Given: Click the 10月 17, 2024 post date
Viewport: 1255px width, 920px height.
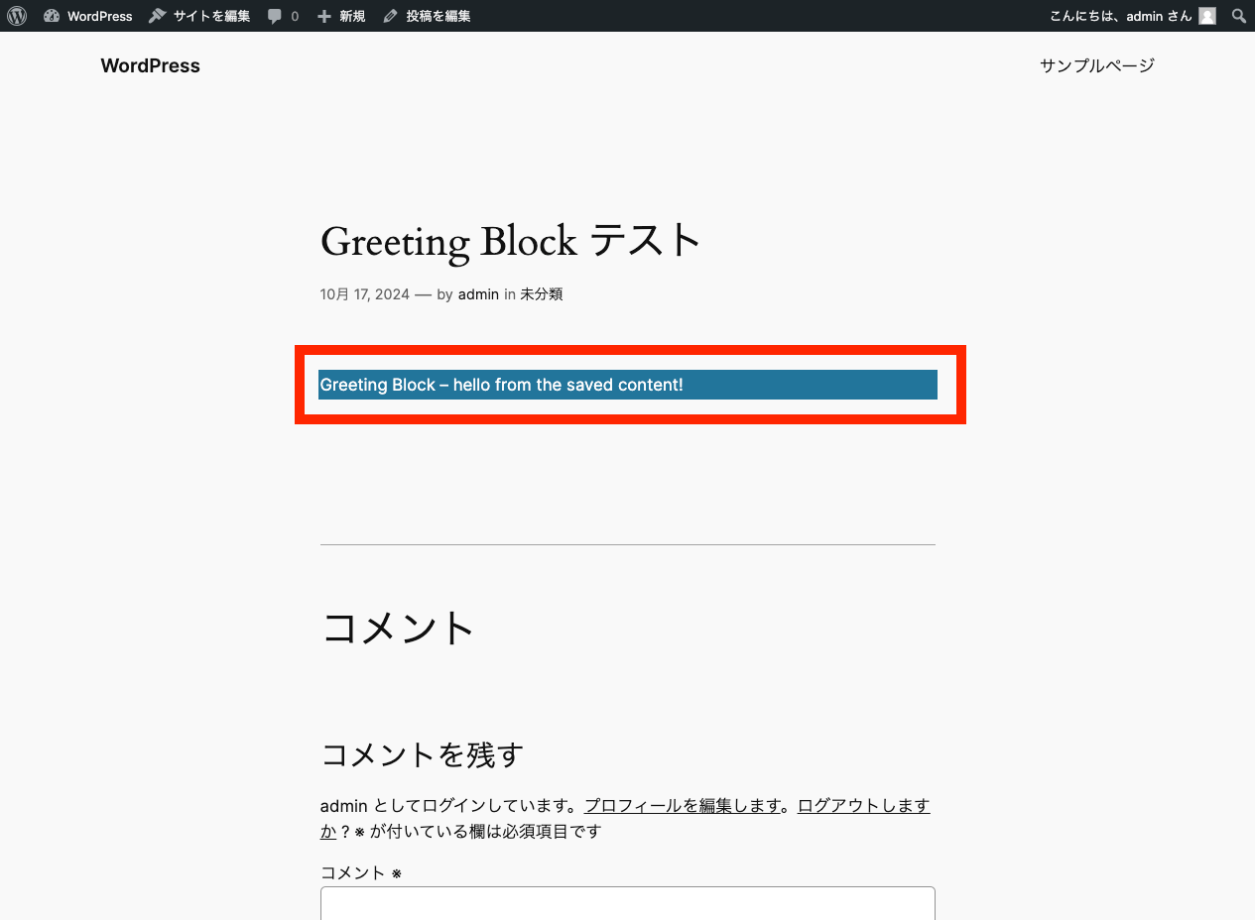Looking at the screenshot, I should pos(364,294).
